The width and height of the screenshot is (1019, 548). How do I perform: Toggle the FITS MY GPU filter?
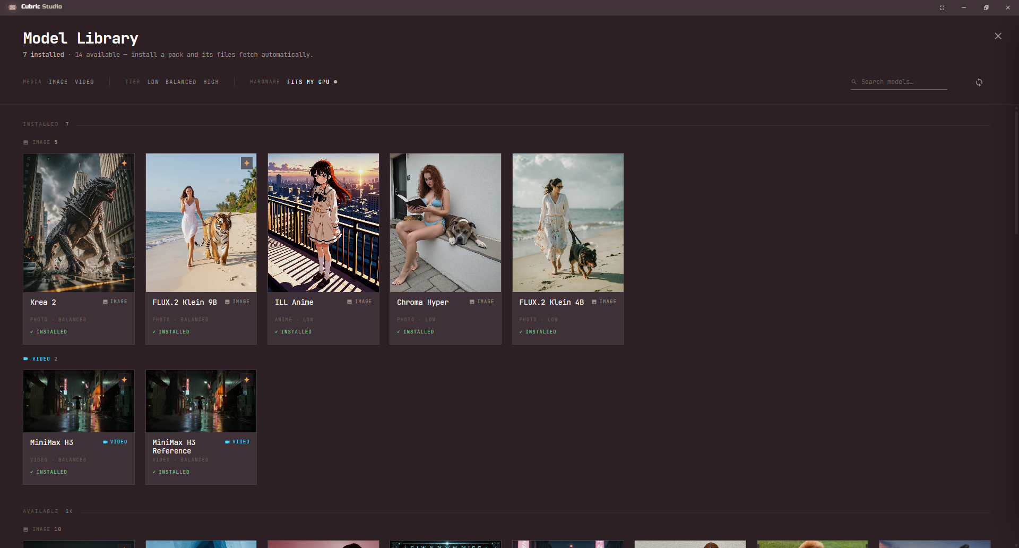point(312,82)
